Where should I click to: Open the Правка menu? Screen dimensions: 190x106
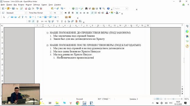9,5
